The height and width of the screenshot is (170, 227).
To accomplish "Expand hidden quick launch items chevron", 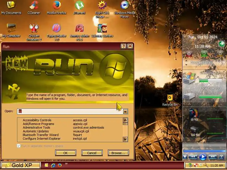I will pyautogui.click(x=66, y=164).
